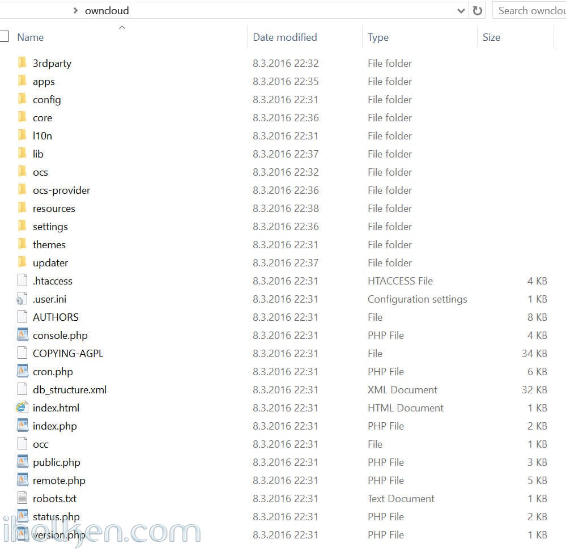The height and width of the screenshot is (552, 566).
Task: Click the remote.php file icon
Action: [x=23, y=480]
